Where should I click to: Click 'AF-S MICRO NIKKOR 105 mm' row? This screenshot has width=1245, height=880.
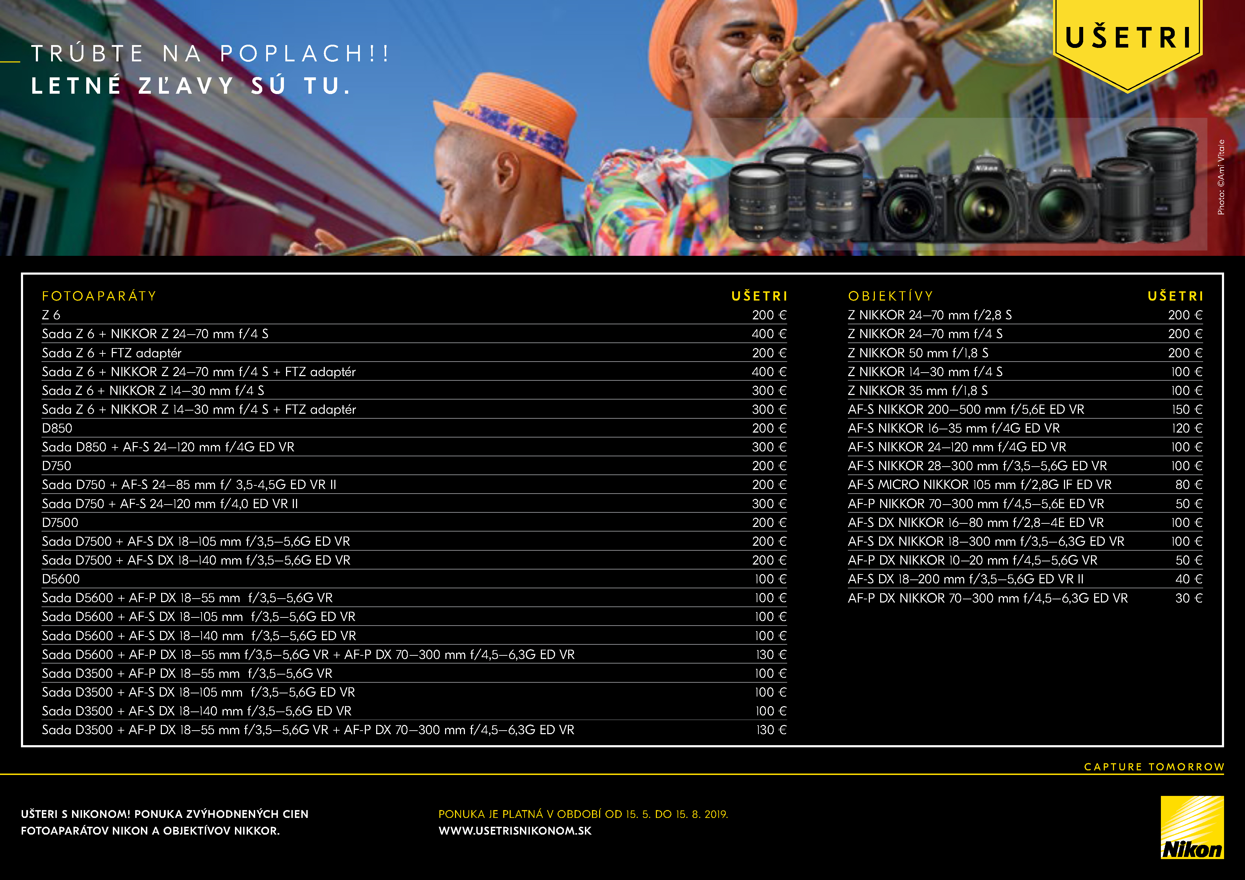coord(1025,485)
